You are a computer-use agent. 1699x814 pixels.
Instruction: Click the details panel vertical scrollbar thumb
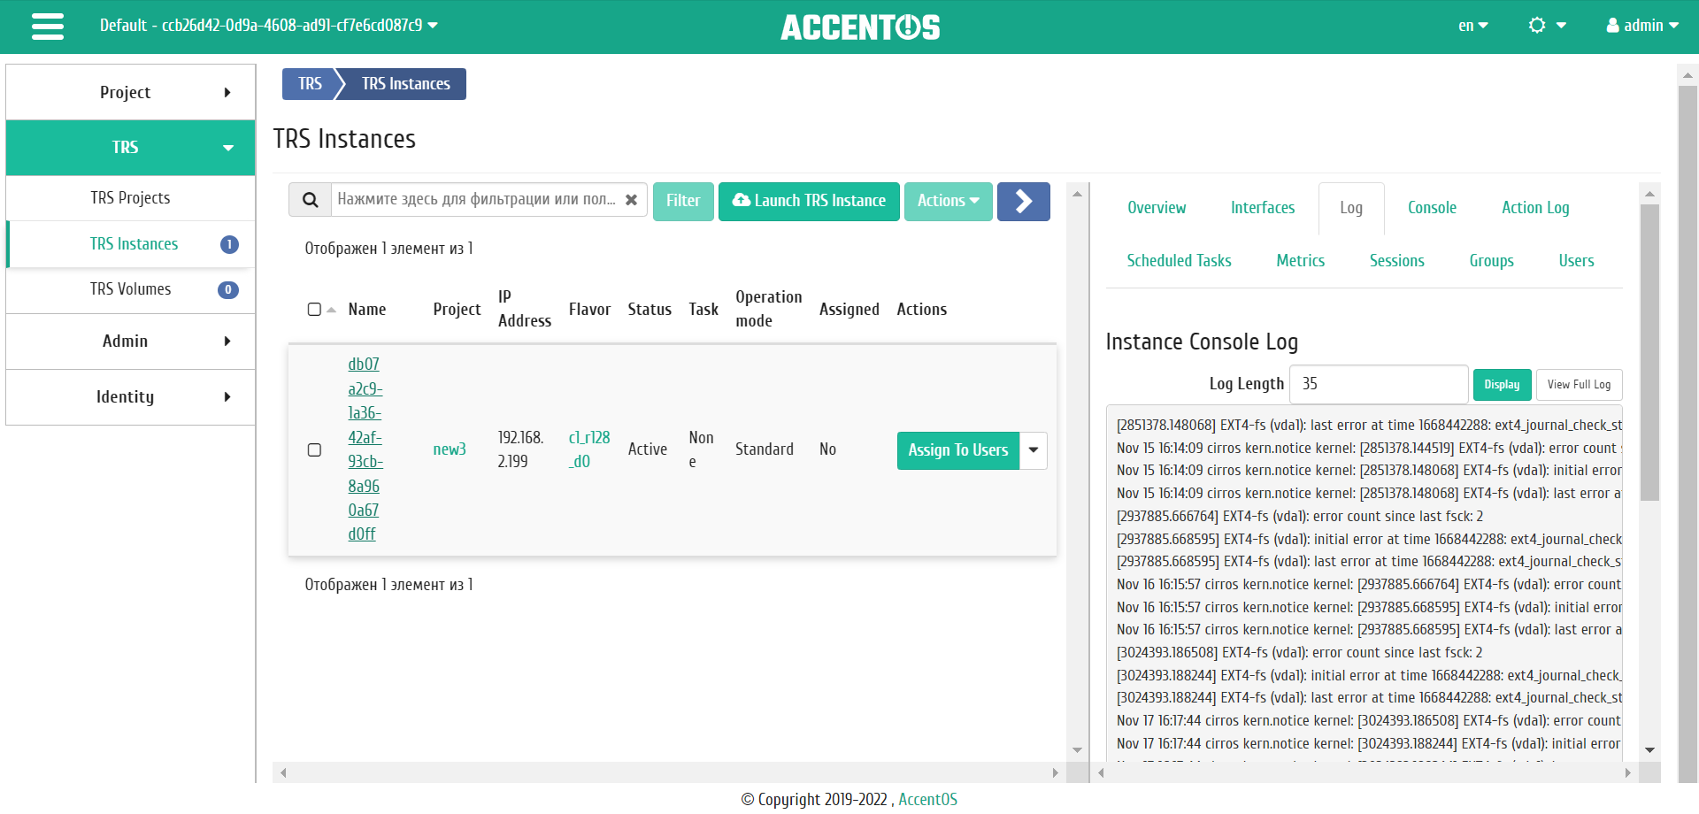point(1649,352)
